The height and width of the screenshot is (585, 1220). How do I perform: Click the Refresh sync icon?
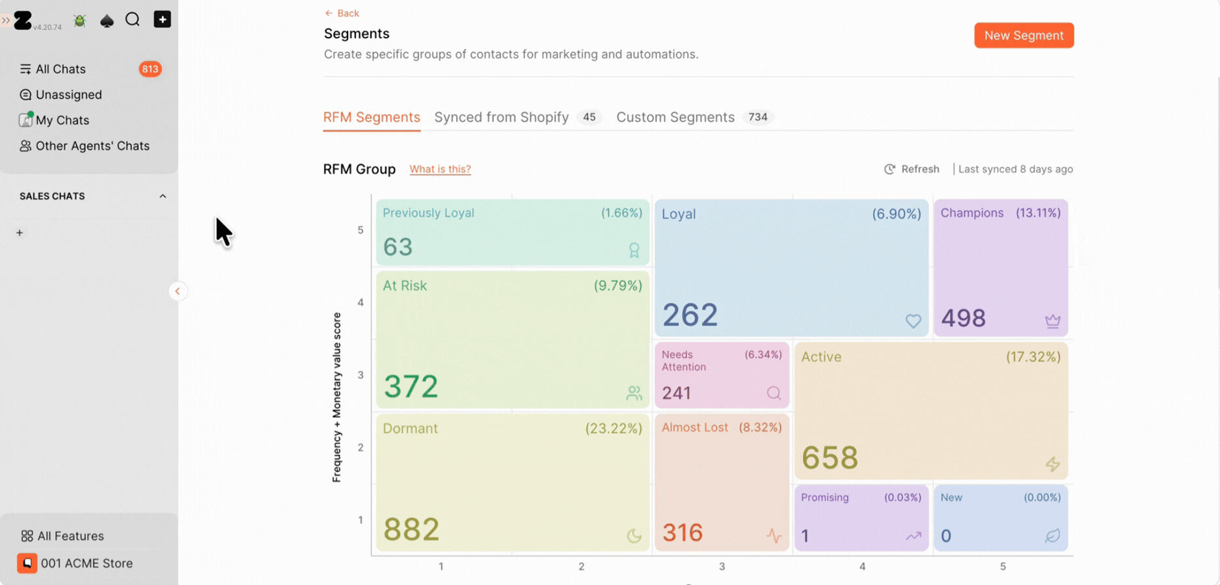click(889, 169)
